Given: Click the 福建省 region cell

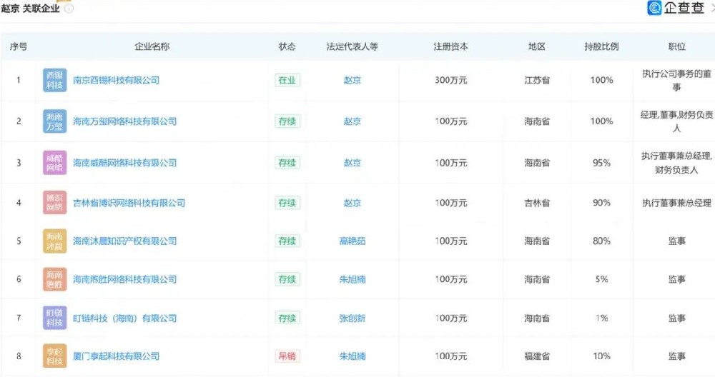Looking at the screenshot, I should pos(537,356).
